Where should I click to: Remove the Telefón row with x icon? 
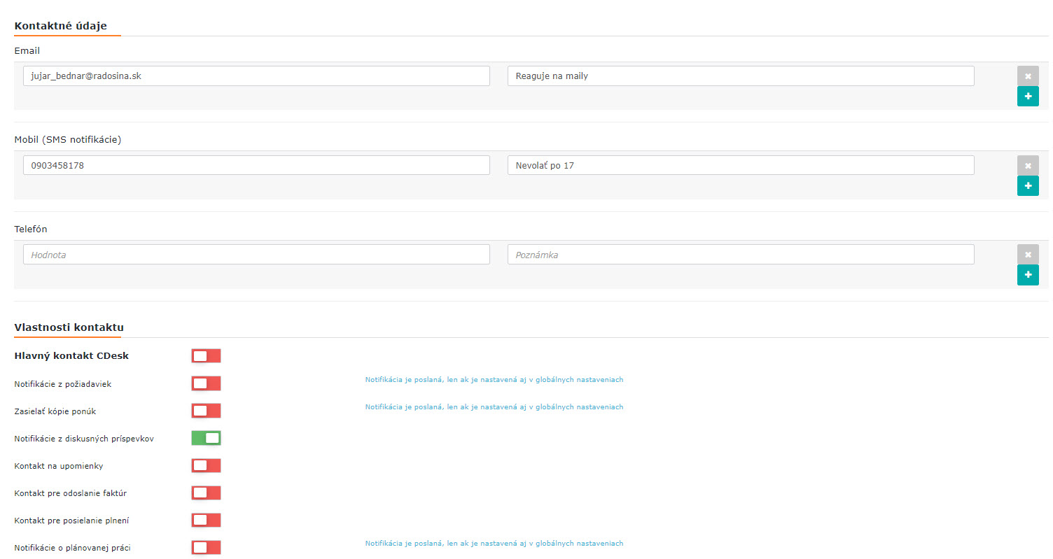coord(1027,254)
